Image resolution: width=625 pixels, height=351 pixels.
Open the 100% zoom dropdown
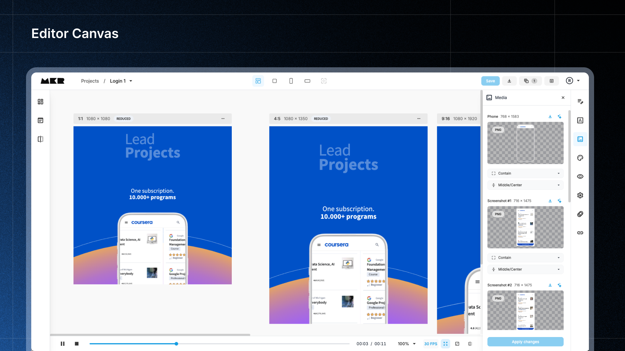tap(407, 344)
